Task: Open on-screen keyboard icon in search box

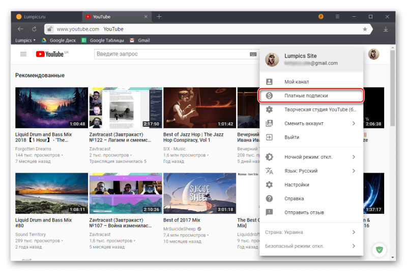Action: pyautogui.click(x=253, y=54)
